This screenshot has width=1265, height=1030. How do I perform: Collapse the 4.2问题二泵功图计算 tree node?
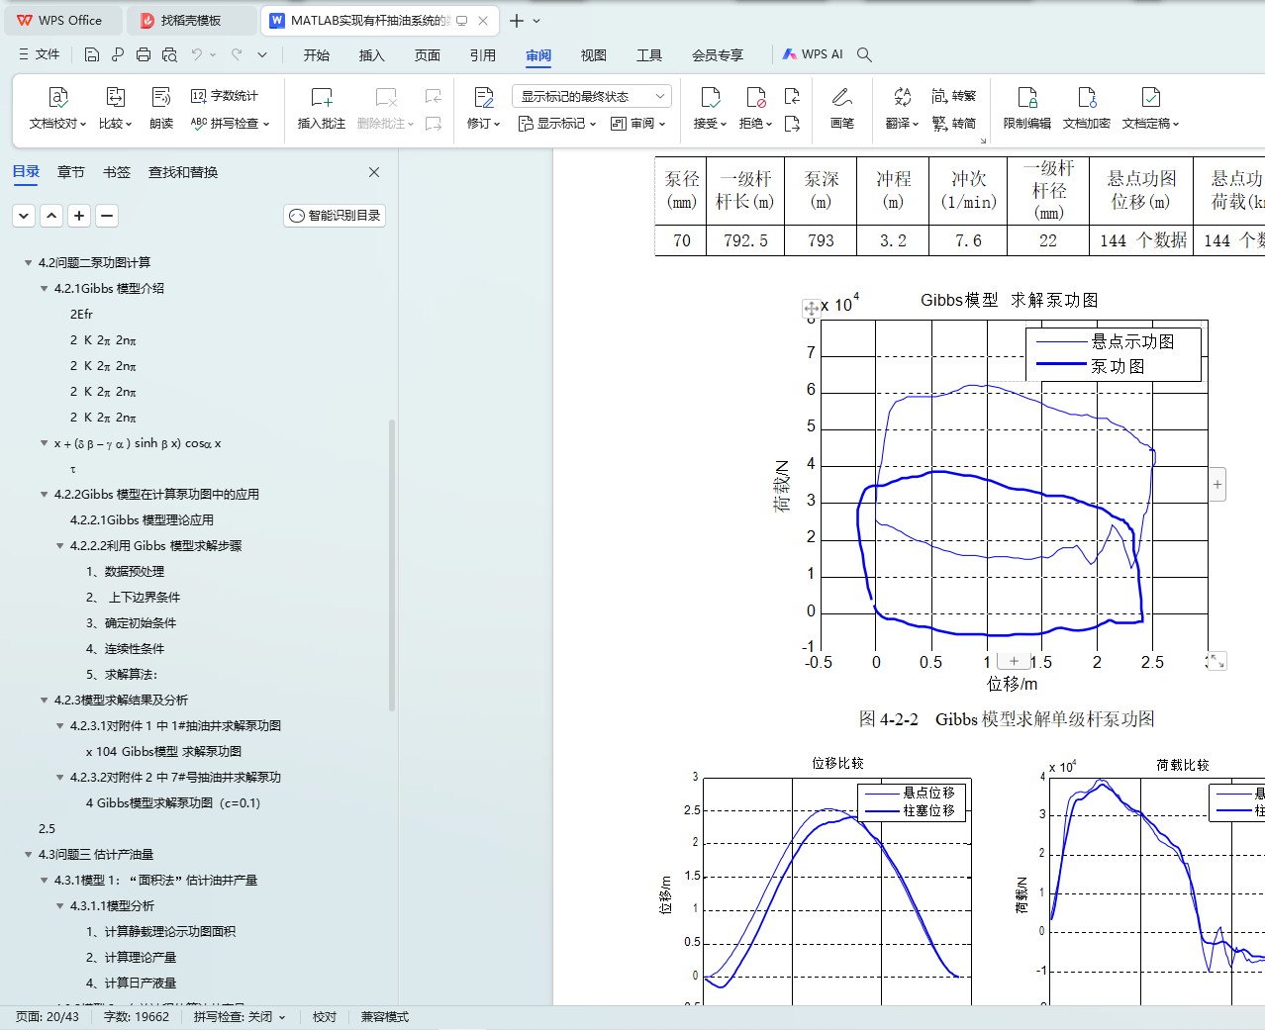[28, 263]
